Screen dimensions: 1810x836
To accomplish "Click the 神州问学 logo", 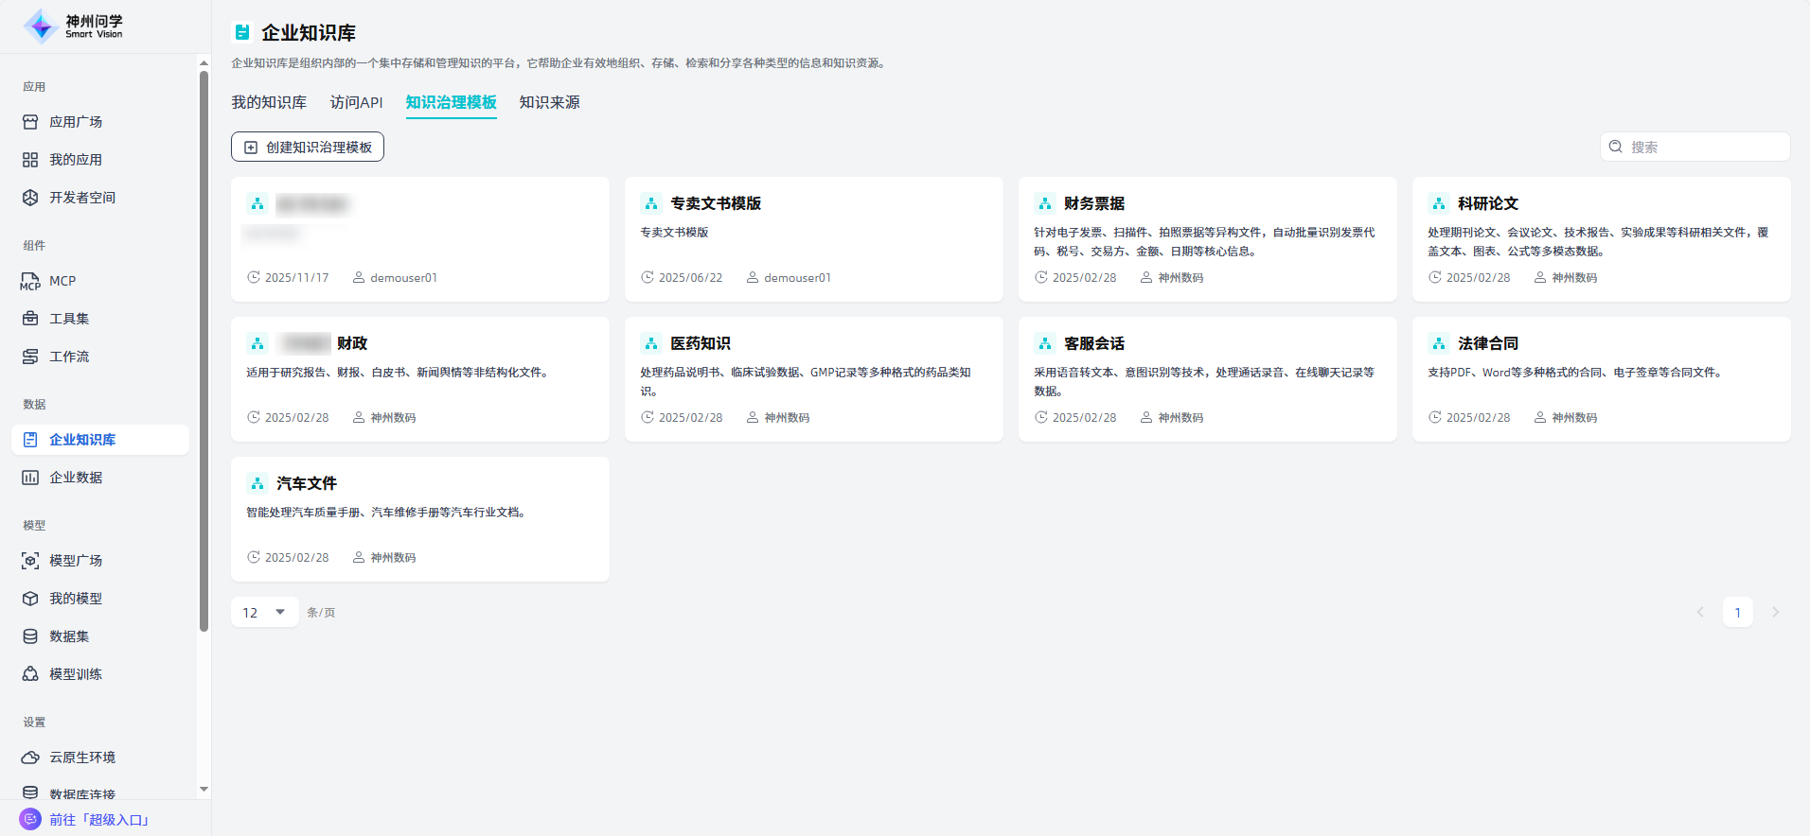I will coord(74,26).
